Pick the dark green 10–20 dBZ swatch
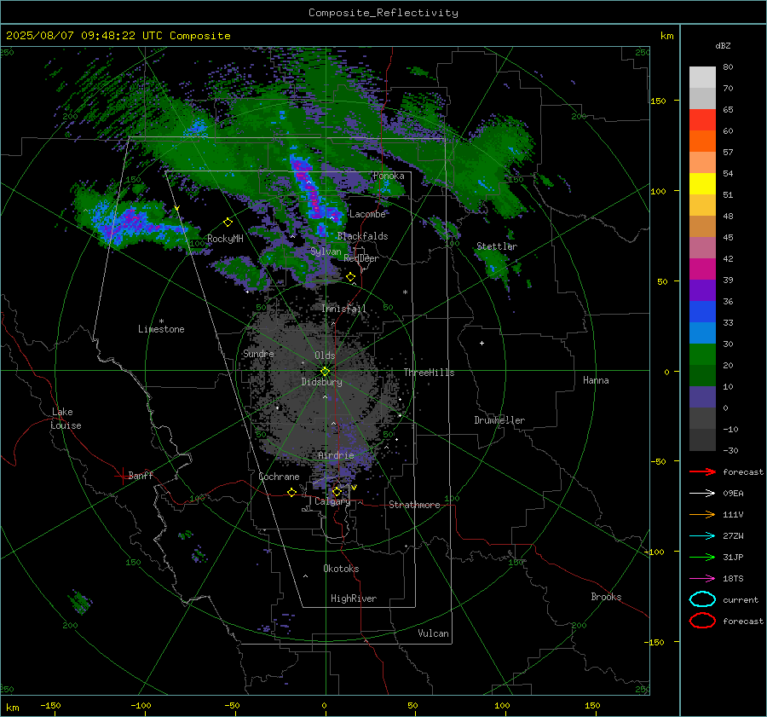Screen dimensions: 767x717 pos(702,376)
